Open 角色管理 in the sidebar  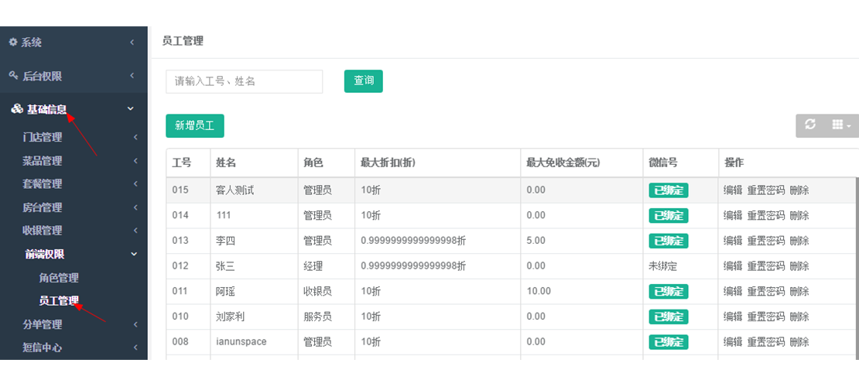[59, 278]
